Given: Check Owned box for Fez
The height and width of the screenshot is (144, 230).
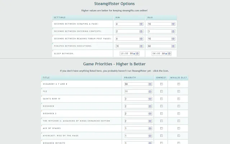Looking at the screenshot, I should click(x=161, y=91).
